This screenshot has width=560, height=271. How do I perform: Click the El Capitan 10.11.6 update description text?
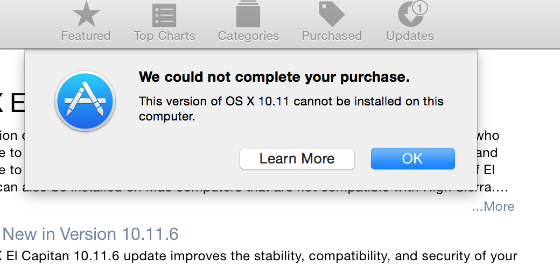pos(258,256)
